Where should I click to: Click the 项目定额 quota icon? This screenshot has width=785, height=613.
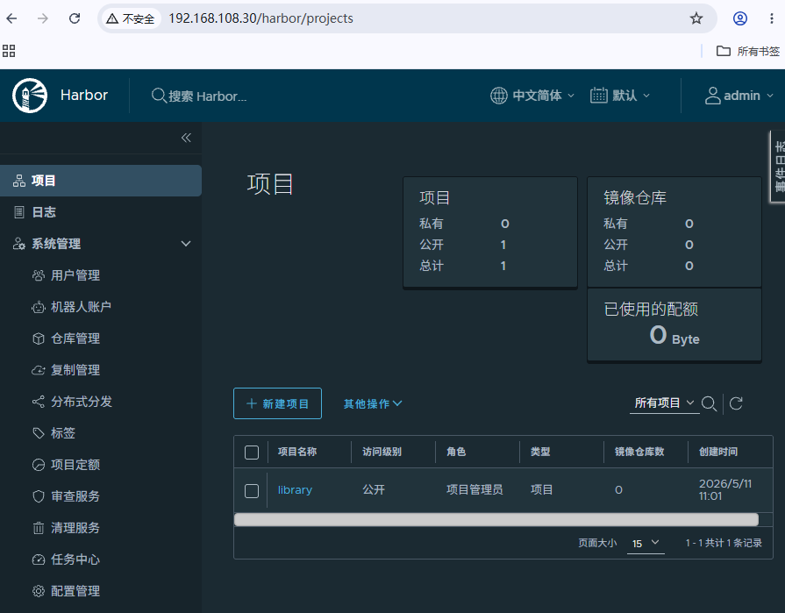click(39, 465)
